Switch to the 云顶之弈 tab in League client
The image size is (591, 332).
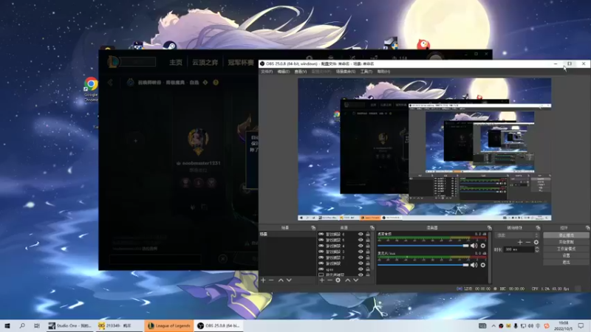pos(205,63)
